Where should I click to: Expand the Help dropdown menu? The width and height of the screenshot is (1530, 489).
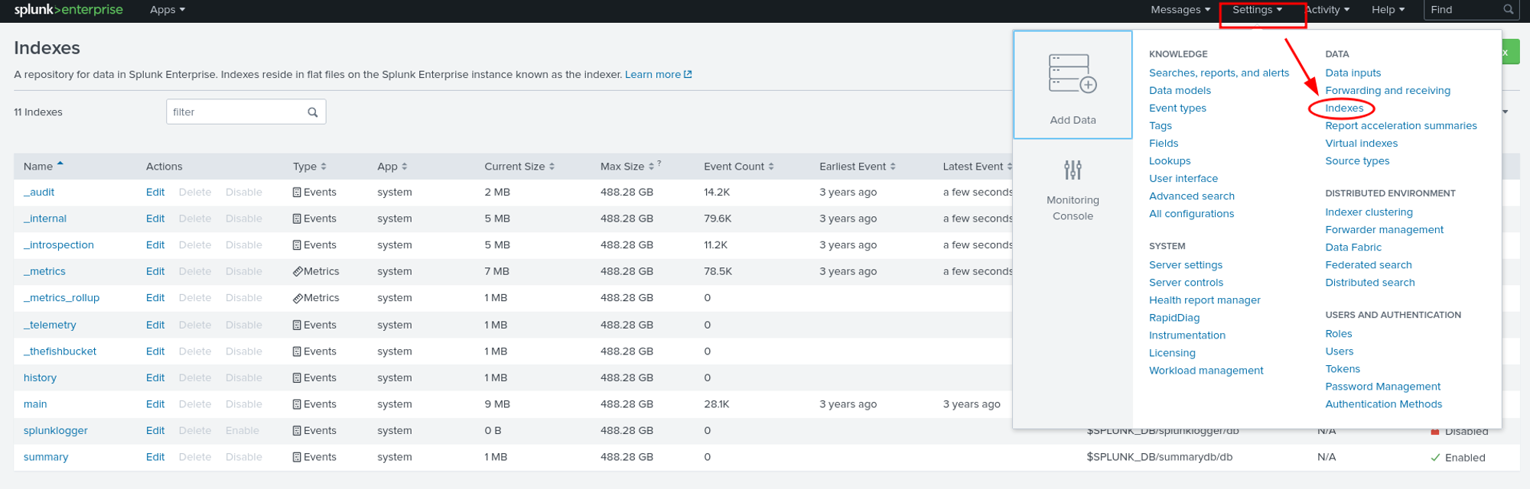click(1388, 10)
